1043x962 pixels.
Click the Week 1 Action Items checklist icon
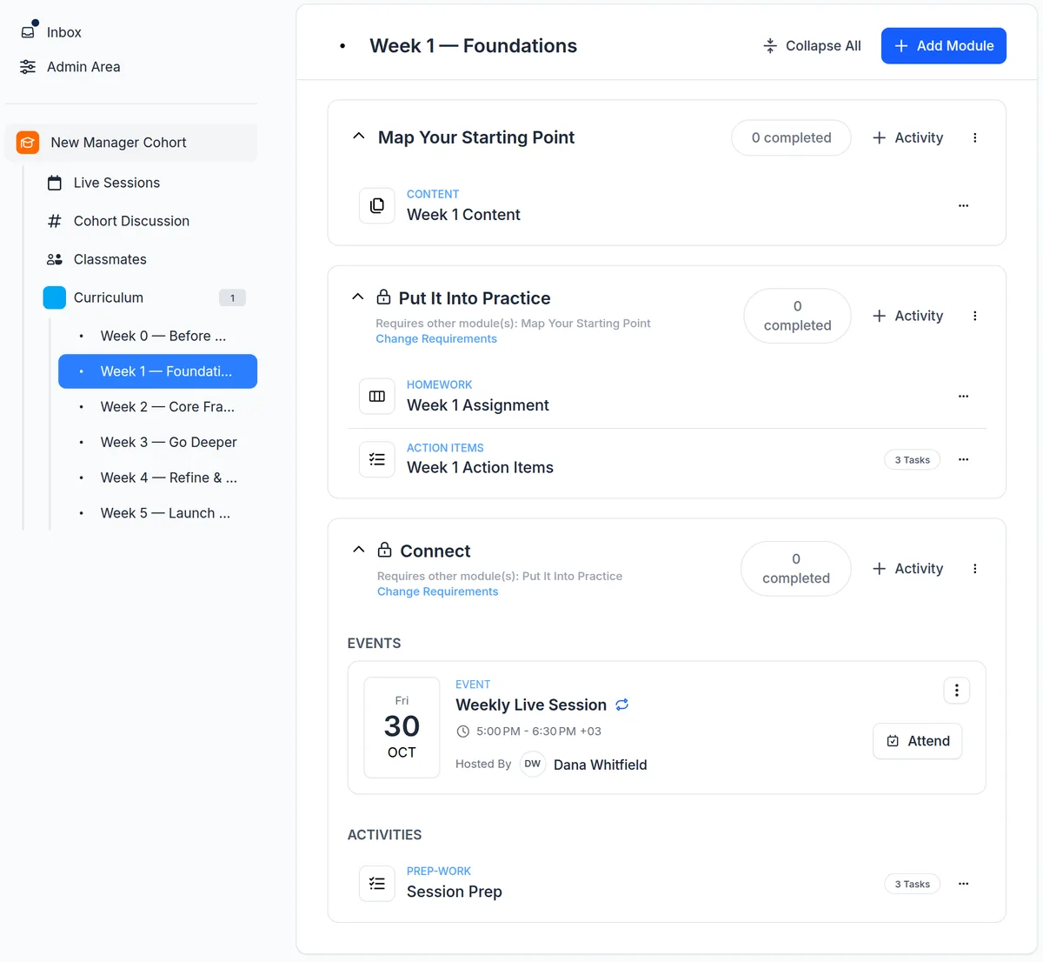(377, 459)
